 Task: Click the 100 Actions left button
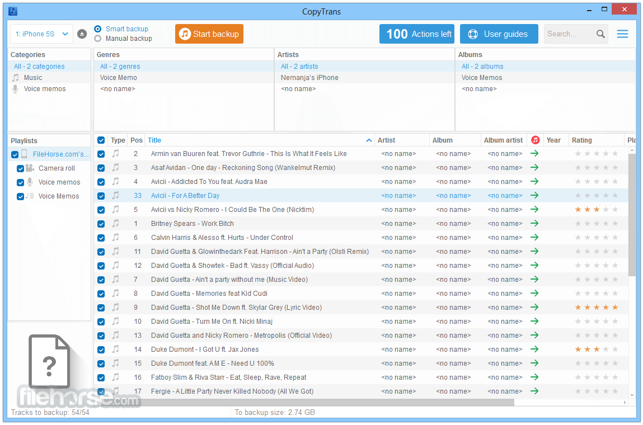click(x=417, y=34)
